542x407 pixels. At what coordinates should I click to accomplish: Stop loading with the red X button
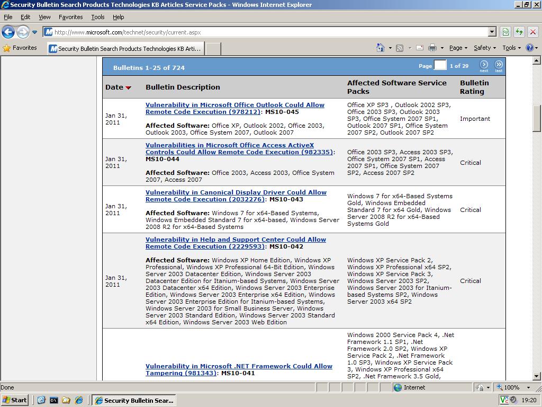(533, 32)
